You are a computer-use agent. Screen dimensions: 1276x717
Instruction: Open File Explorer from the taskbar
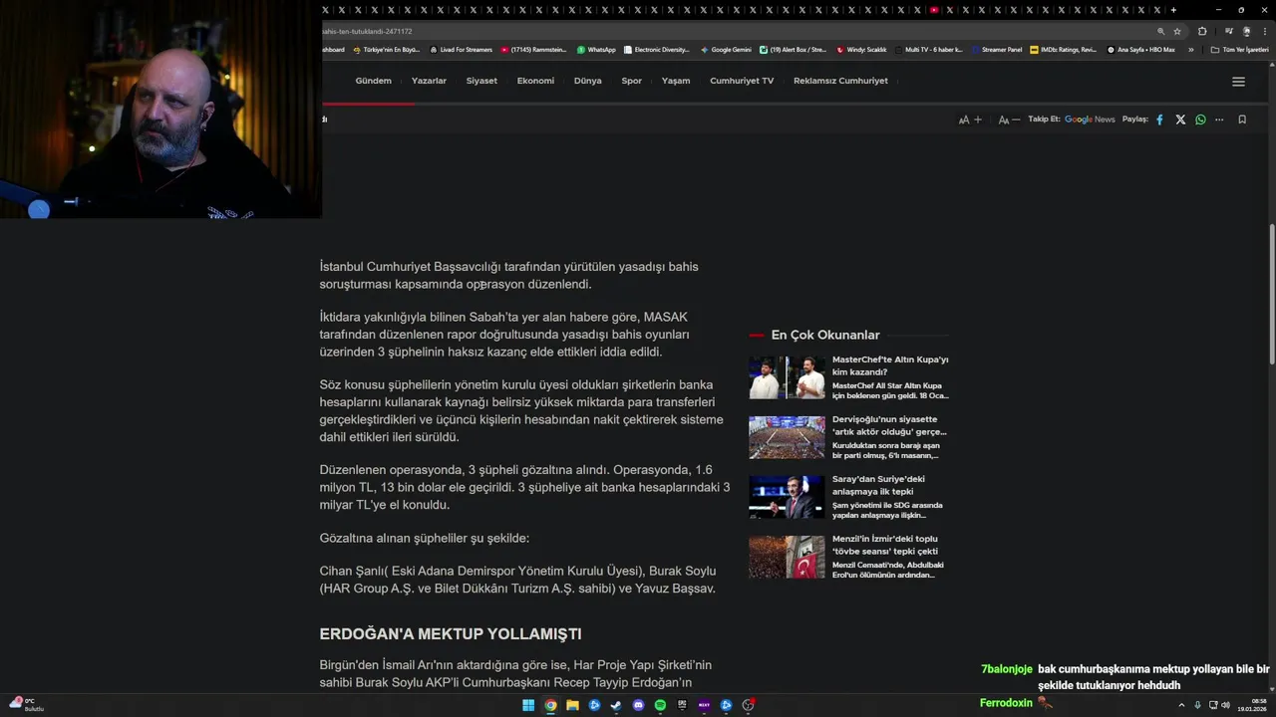click(572, 705)
